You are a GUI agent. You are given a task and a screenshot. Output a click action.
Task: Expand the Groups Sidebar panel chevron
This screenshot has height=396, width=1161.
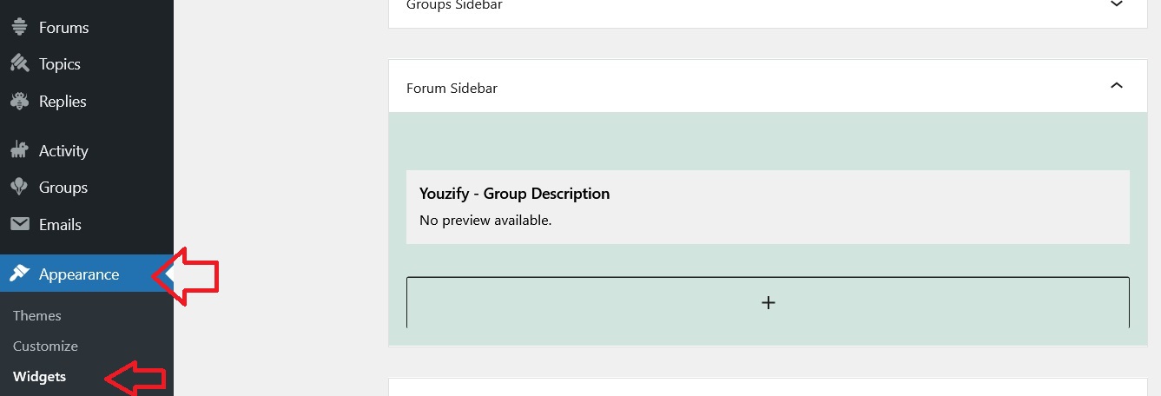(x=1117, y=4)
